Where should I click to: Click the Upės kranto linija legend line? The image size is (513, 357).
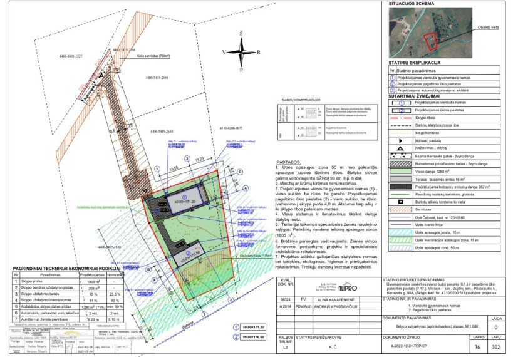click(400, 225)
